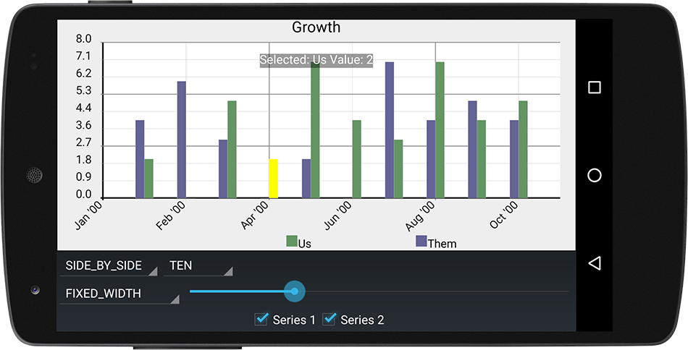Click the green Us bar at Jun '00
688x350 pixels.
click(357, 159)
